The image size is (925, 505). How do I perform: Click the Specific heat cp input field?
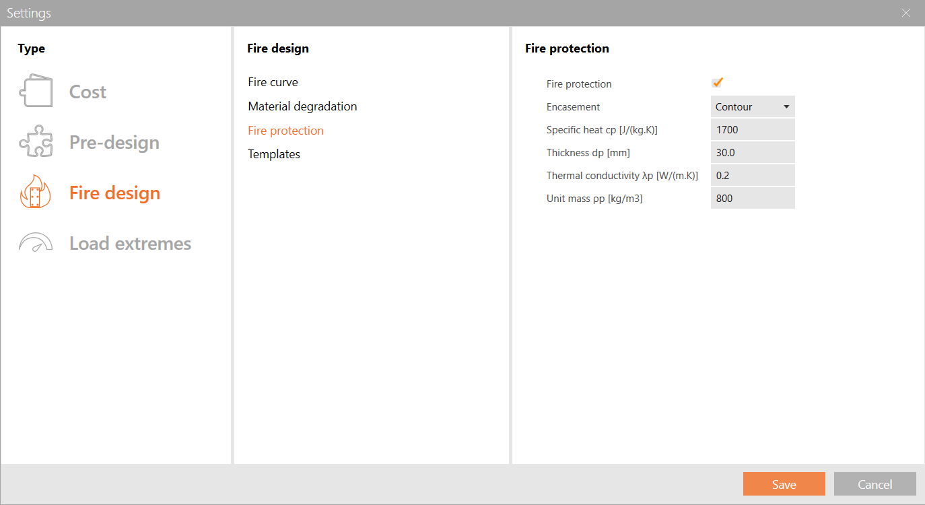pos(753,129)
